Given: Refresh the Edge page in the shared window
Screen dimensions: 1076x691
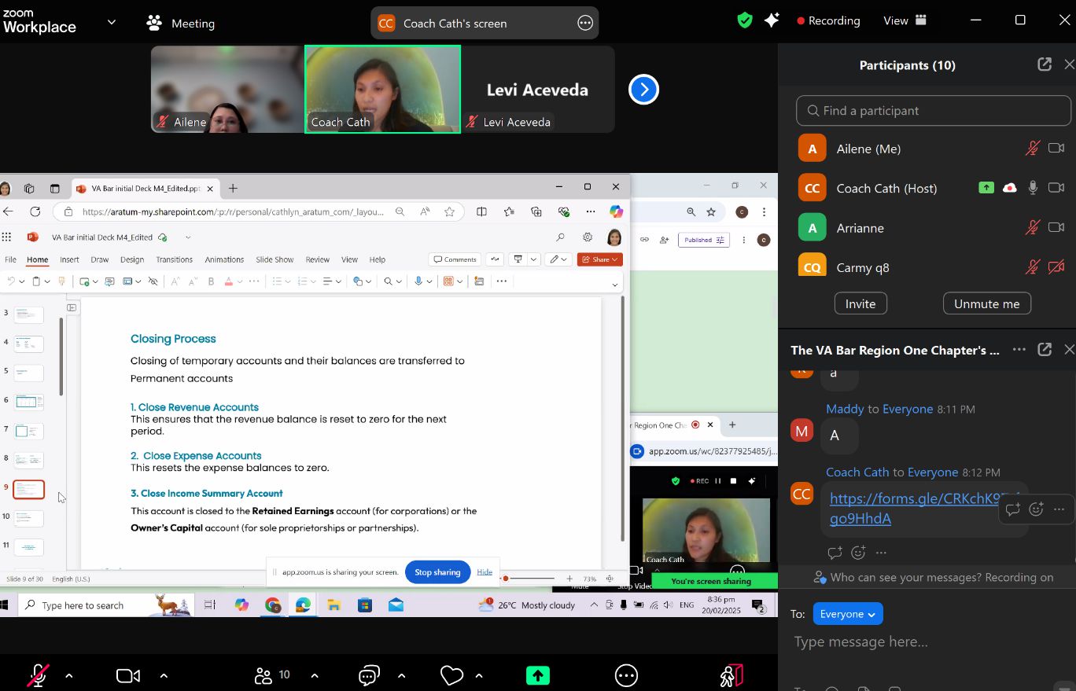Looking at the screenshot, I should click(x=35, y=211).
